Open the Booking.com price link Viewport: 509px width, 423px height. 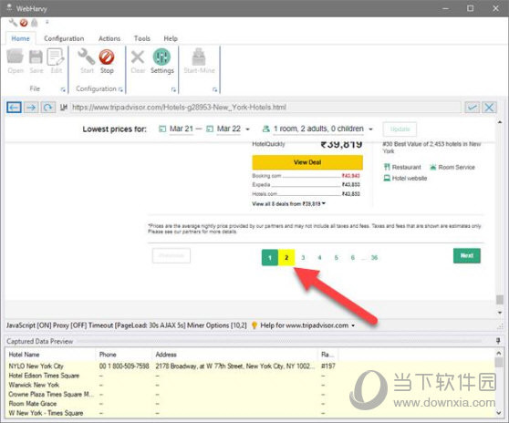(x=306, y=176)
